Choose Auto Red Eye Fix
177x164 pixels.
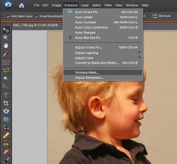point(103,38)
